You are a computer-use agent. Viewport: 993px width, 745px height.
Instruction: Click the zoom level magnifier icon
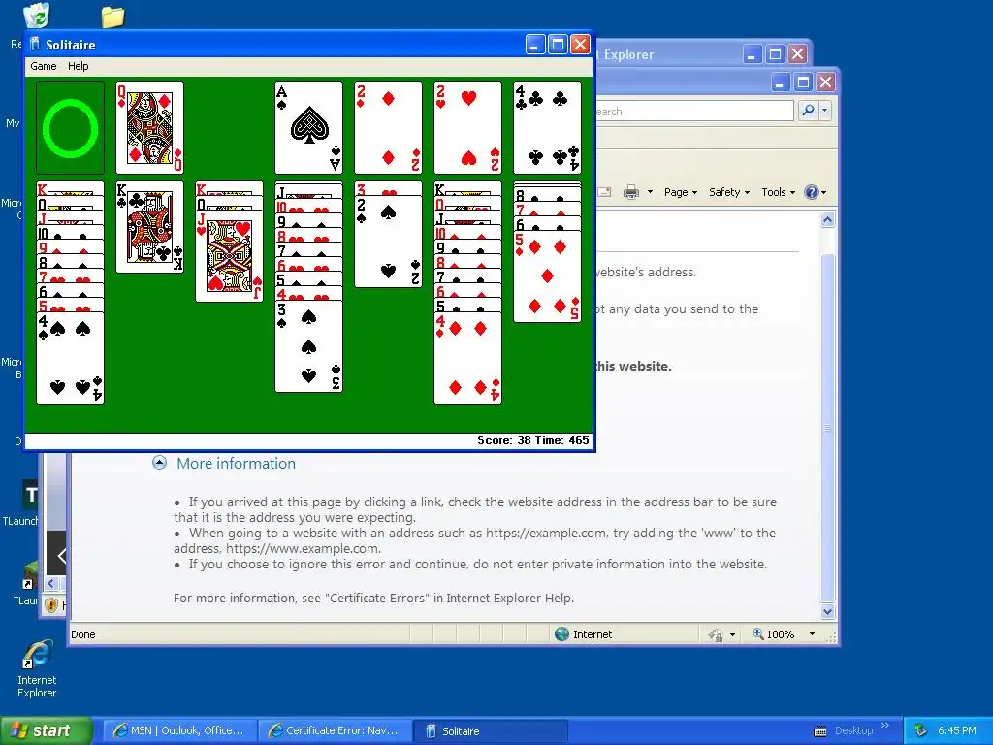[x=757, y=633]
